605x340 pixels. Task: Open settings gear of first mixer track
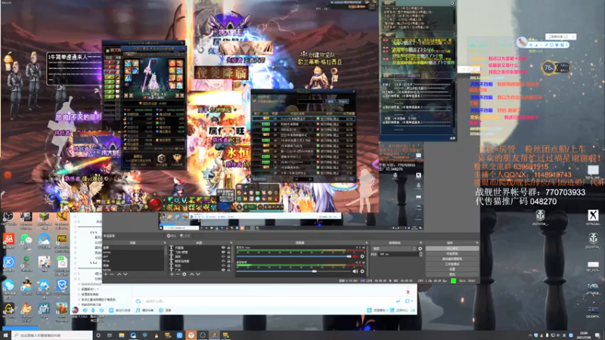tap(362, 256)
